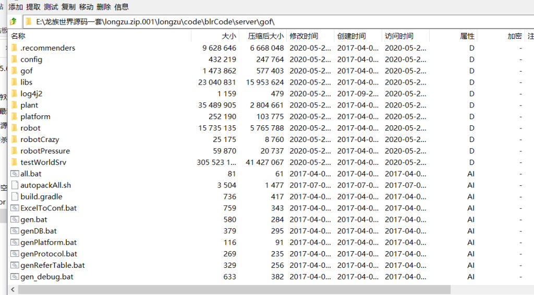Select the file name autopackAll.sh
The width and height of the screenshot is (534, 295).
[46, 185]
